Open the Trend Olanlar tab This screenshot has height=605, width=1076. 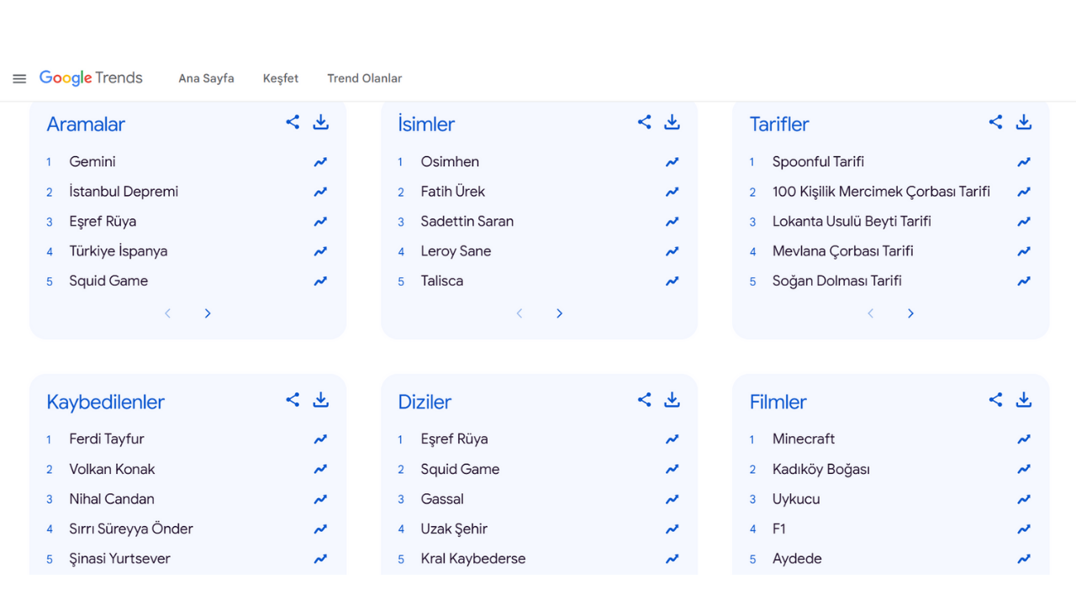pyautogui.click(x=364, y=78)
